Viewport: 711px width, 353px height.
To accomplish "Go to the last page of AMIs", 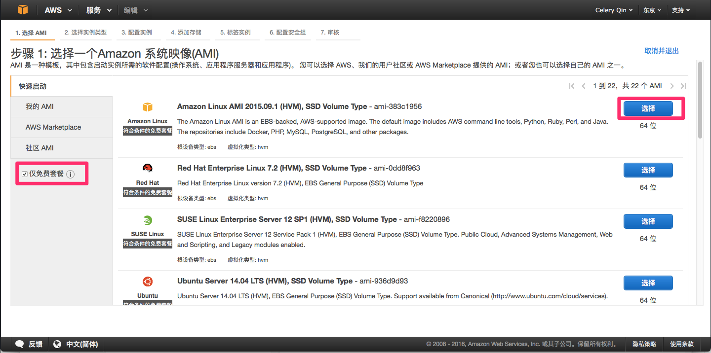I will [683, 86].
